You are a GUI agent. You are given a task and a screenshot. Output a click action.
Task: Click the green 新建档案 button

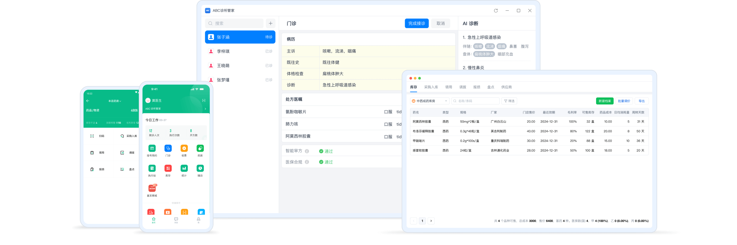(x=604, y=101)
